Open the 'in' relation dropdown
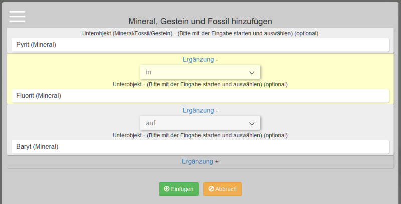401x204 pixels. [199, 72]
